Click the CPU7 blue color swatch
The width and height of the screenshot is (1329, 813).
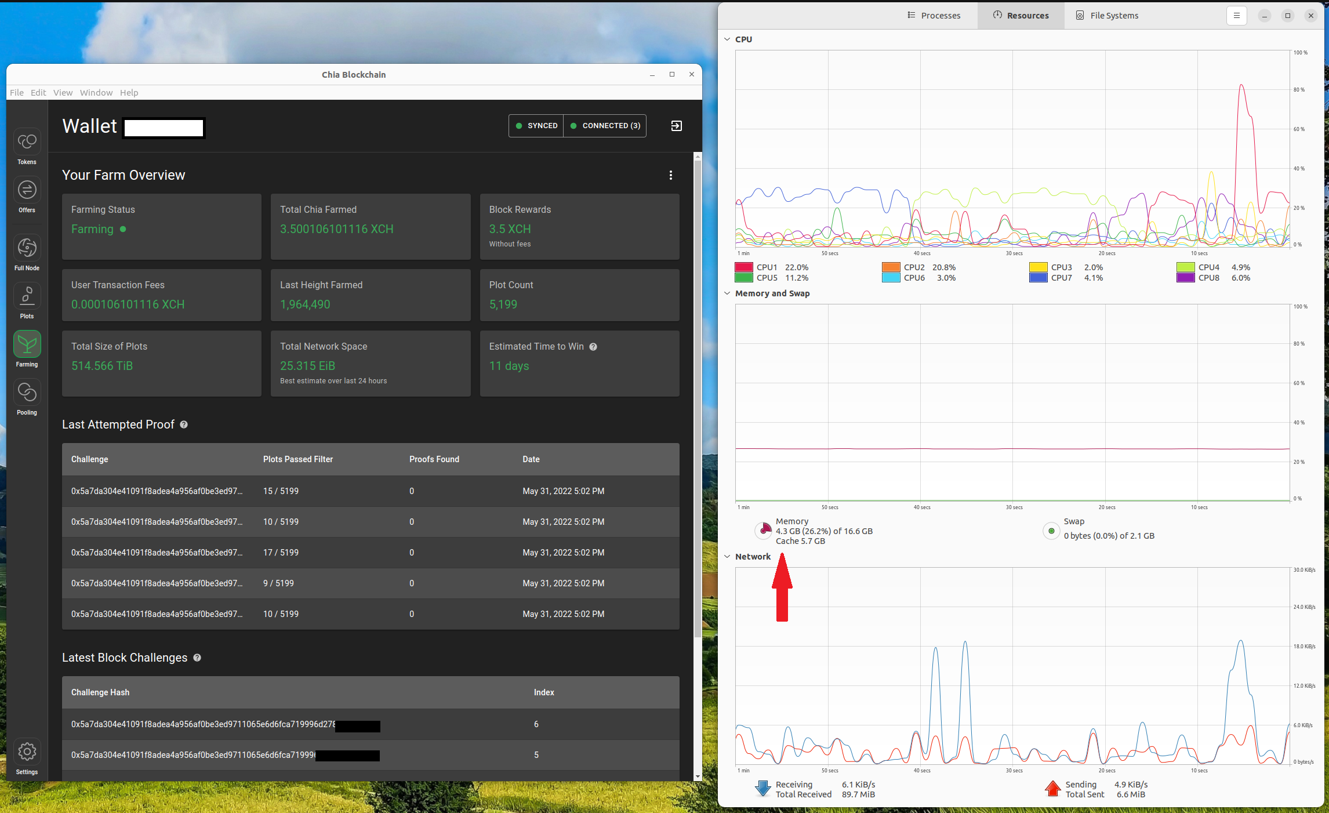pyautogui.click(x=1038, y=278)
